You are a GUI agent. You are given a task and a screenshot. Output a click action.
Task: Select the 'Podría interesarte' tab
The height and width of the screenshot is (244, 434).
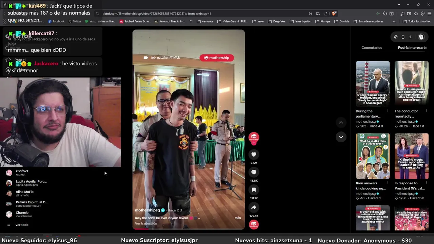pyautogui.click(x=412, y=47)
